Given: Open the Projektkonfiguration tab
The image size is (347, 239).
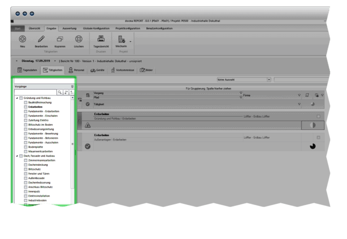Looking at the screenshot, I should pyautogui.click(x=128, y=28).
